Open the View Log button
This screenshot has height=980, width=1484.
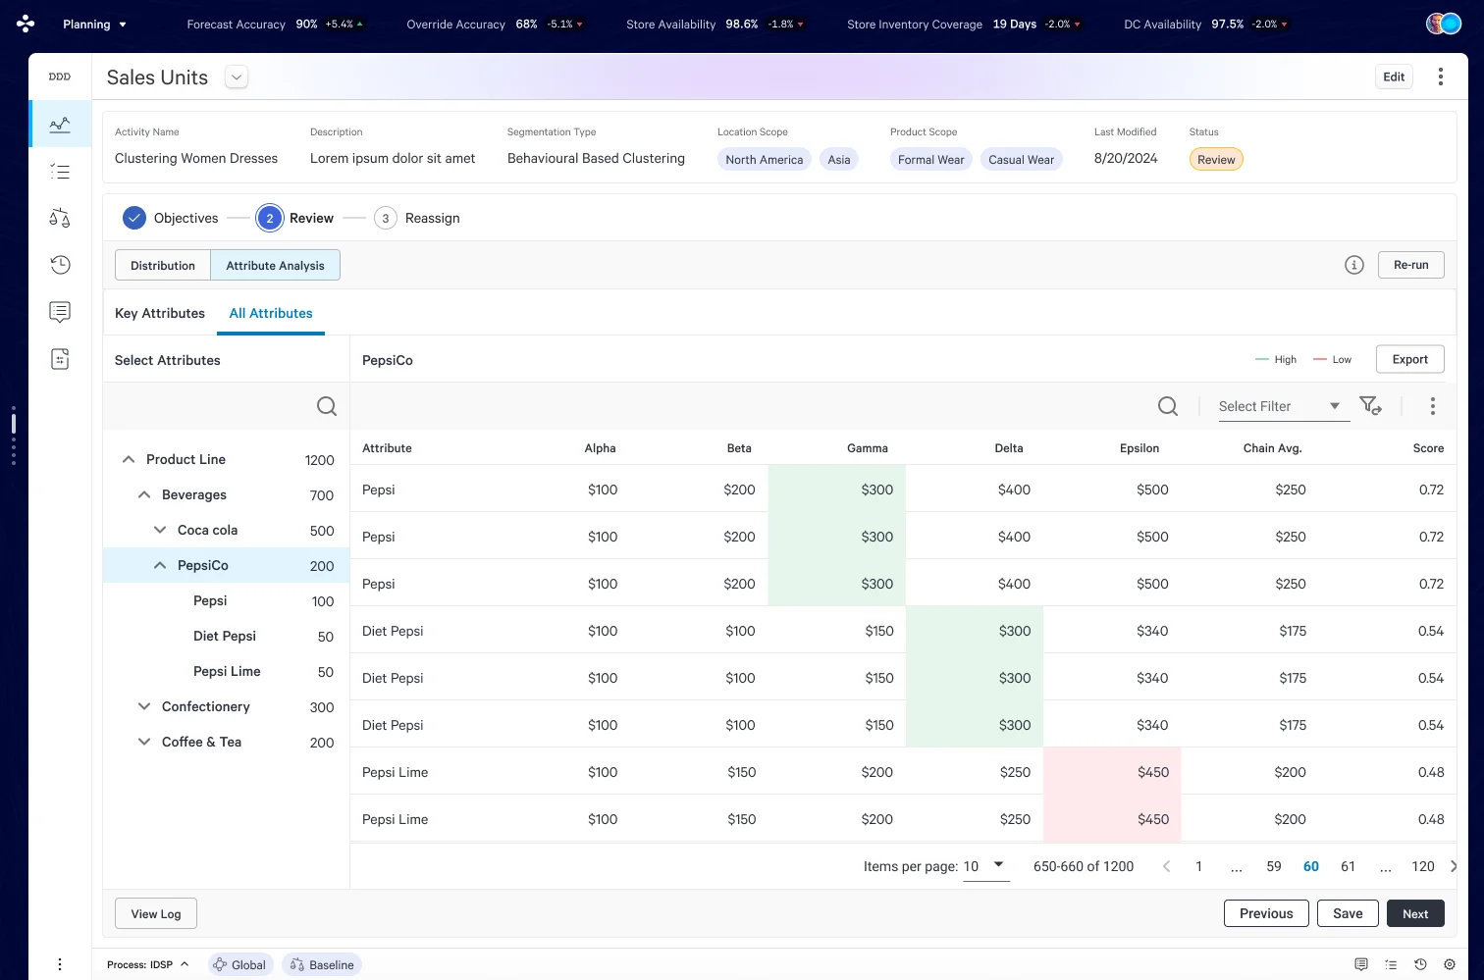tap(156, 913)
